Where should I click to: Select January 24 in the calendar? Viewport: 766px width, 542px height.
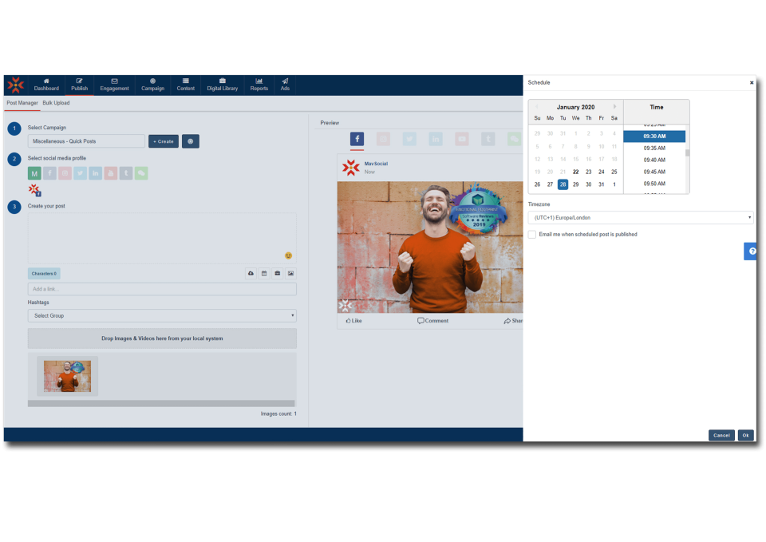pyautogui.click(x=602, y=172)
